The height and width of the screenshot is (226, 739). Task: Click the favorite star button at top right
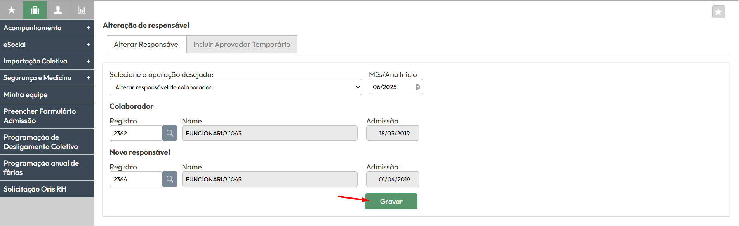click(718, 12)
